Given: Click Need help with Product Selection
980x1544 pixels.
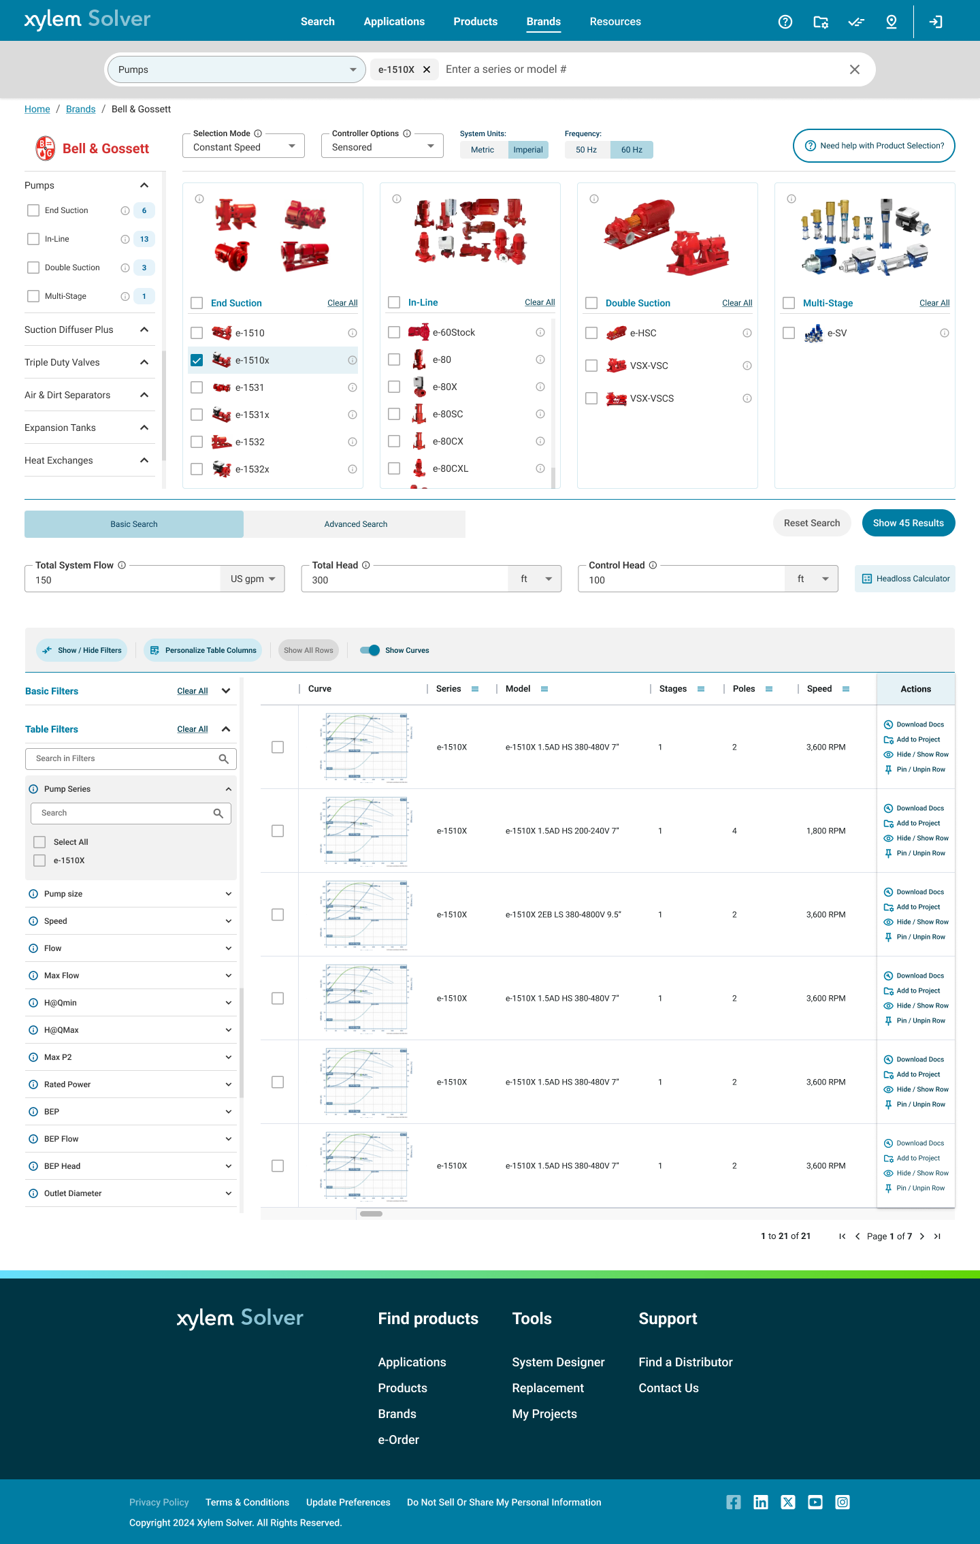Looking at the screenshot, I should pyautogui.click(x=874, y=146).
